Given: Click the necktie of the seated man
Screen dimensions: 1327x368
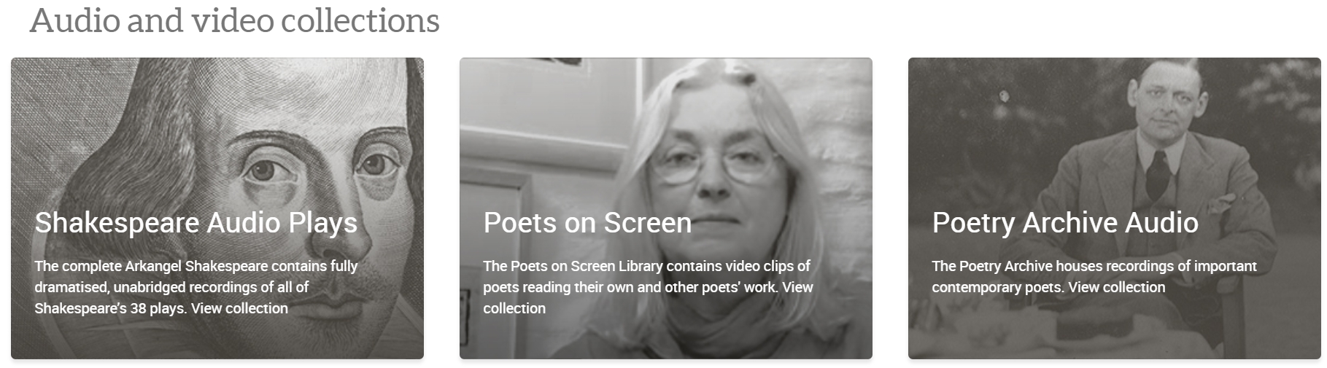Looking at the screenshot, I should click(x=1157, y=175).
